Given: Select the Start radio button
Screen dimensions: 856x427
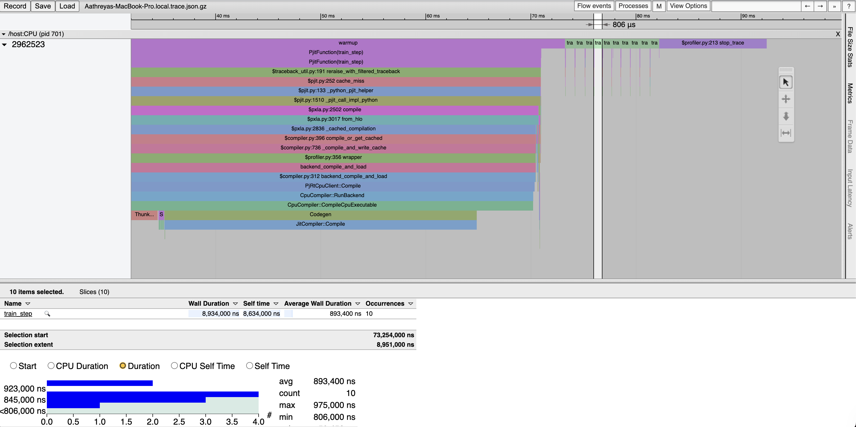Looking at the screenshot, I should [x=13, y=366].
